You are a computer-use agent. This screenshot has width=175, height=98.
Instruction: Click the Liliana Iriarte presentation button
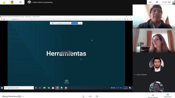click(168, 96)
